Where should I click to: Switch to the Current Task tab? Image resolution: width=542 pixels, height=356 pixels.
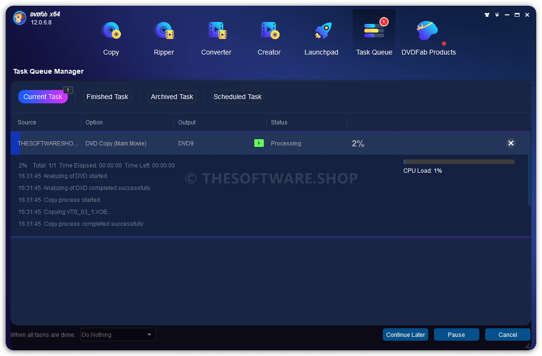point(43,97)
